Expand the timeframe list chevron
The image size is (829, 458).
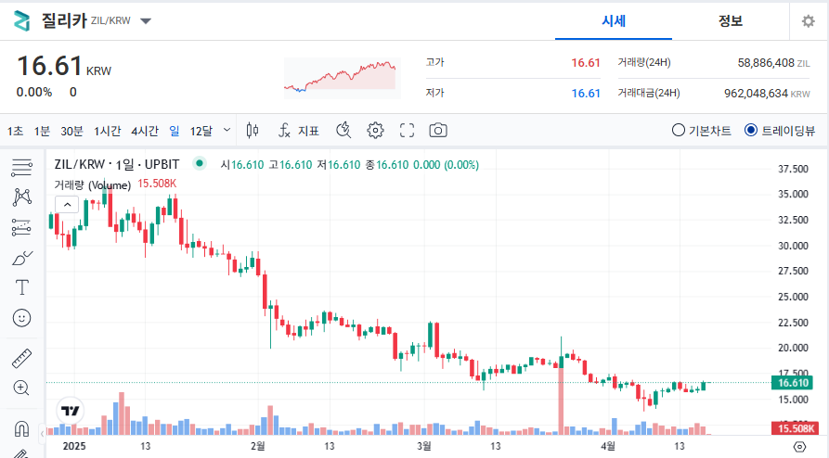click(x=227, y=130)
